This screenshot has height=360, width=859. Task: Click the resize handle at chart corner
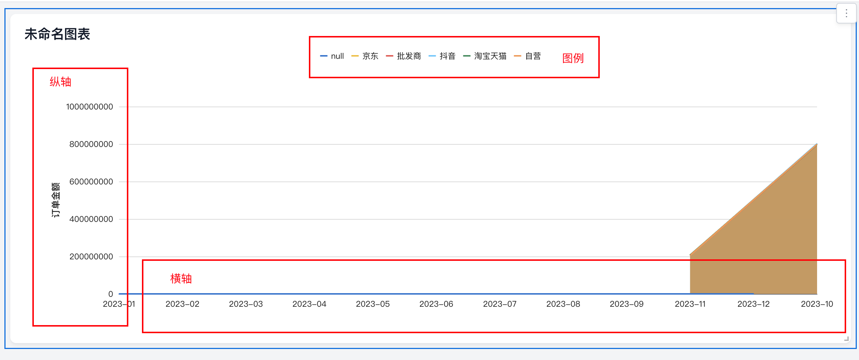tap(846, 339)
